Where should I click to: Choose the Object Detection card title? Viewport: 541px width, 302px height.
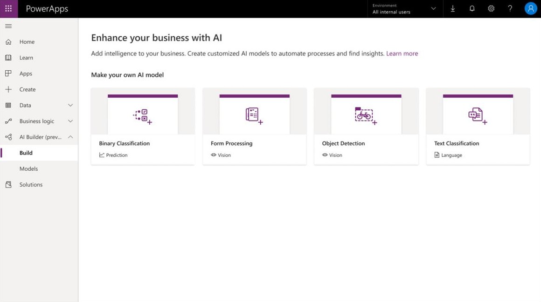coord(343,143)
